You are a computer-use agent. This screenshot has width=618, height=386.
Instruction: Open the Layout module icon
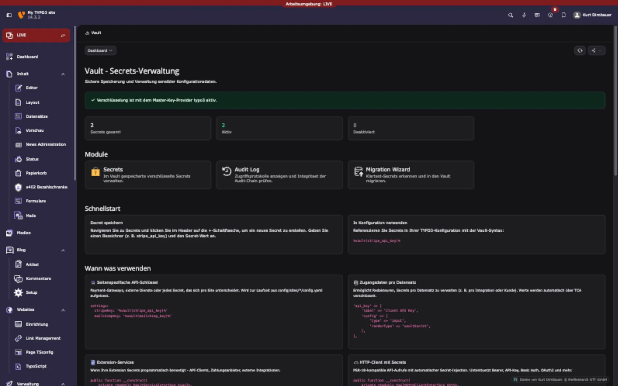[18, 102]
